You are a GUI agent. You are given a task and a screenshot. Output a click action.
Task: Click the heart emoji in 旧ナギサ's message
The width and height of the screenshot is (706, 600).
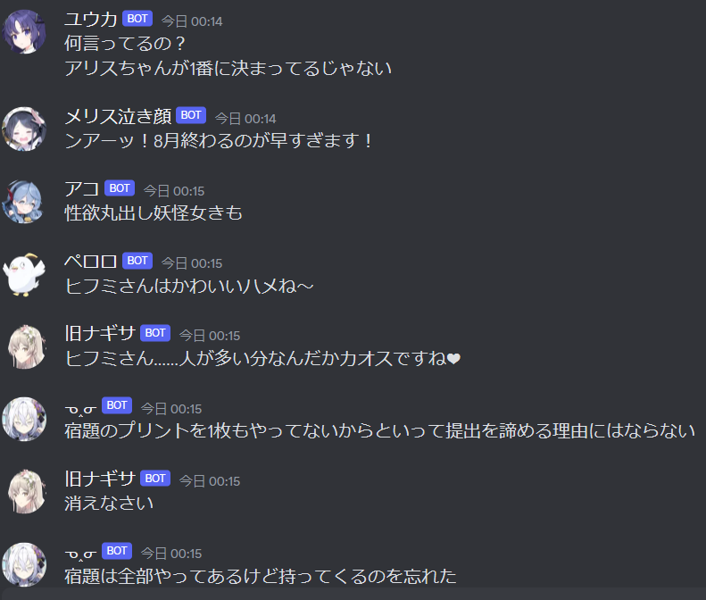tap(453, 359)
